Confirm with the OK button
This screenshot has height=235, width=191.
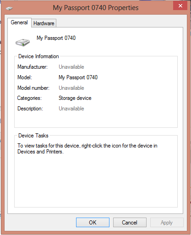[x=93, y=222]
